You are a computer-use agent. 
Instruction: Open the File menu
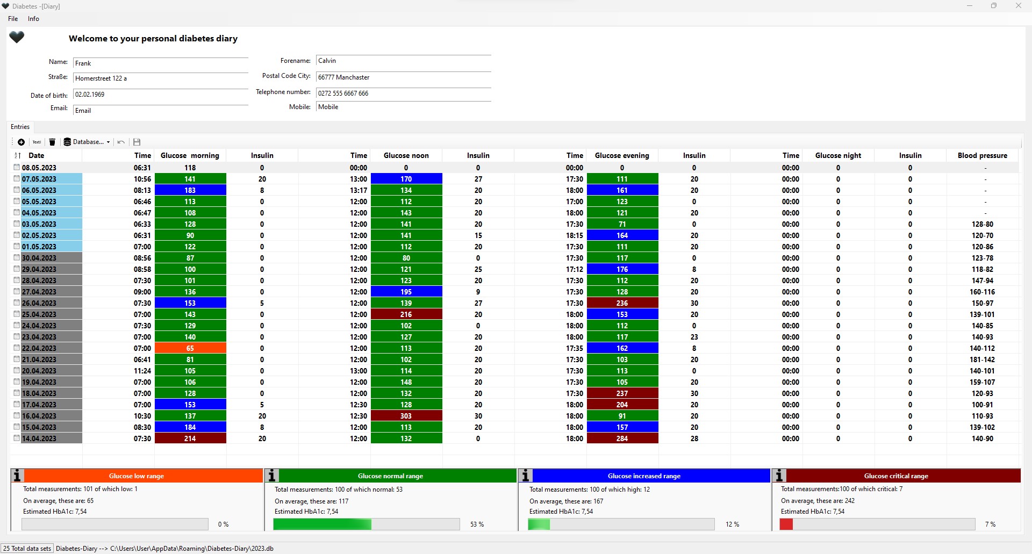tap(13, 19)
